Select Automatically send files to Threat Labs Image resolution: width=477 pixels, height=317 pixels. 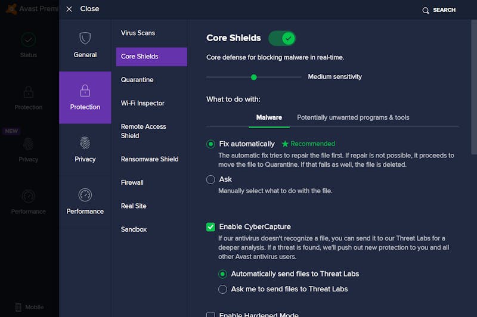(x=222, y=274)
